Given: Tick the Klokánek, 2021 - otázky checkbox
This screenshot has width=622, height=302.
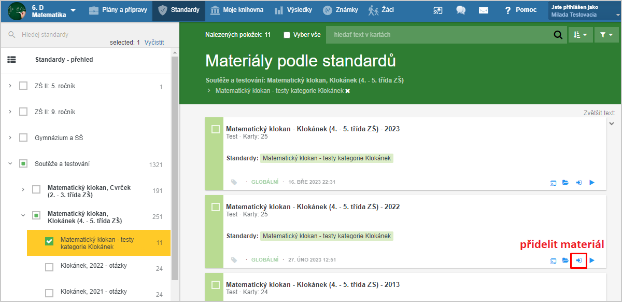Looking at the screenshot, I should pyautogui.click(x=49, y=293).
